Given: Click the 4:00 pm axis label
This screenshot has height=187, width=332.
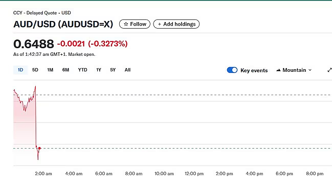Looking at the screenshot, I should coord(254,174).
